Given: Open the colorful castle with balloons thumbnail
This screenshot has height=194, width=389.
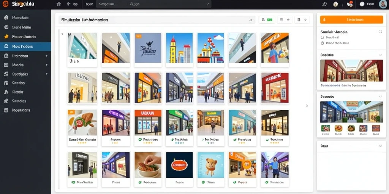Looking at the screenshot, I should (x=210, y=48).
